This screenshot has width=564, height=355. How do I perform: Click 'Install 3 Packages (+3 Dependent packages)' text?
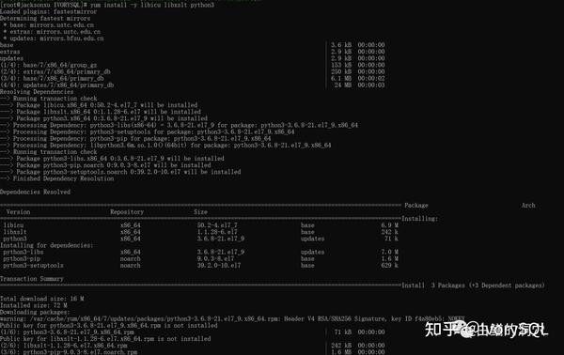point(473,286)
